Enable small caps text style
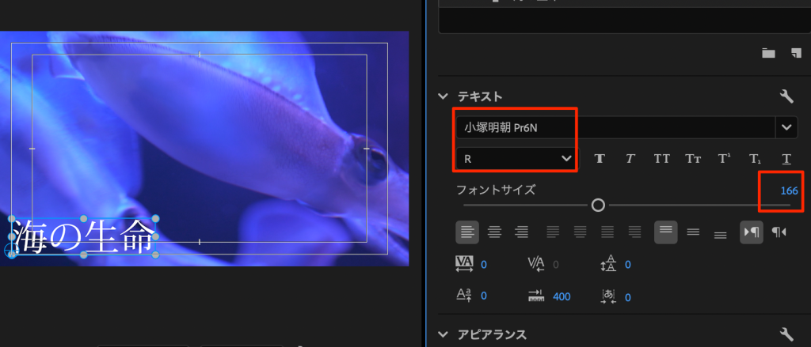The height and width of the screenshot is (347, 811). (x=692, y=158)
